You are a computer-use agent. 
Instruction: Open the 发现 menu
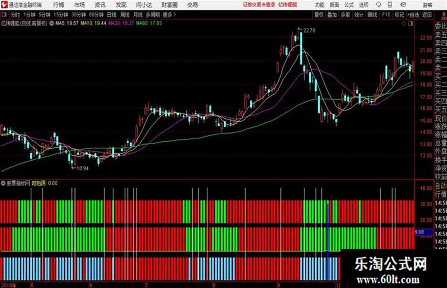coord(121,5)
